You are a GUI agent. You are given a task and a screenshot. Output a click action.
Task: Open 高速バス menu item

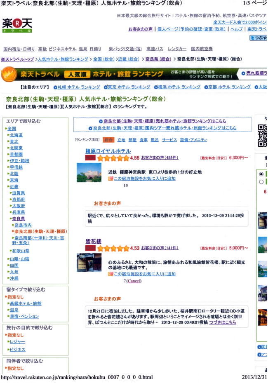[155, 49]
